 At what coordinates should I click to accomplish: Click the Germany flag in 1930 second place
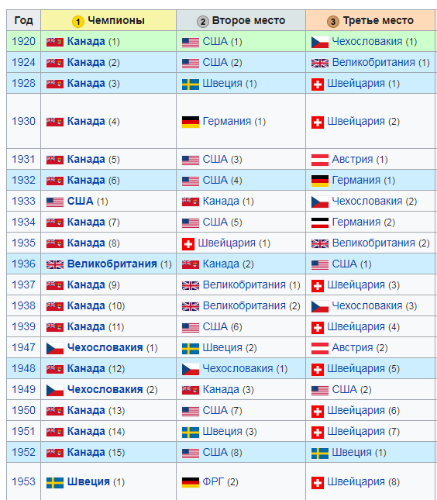[x=191, y=122]
